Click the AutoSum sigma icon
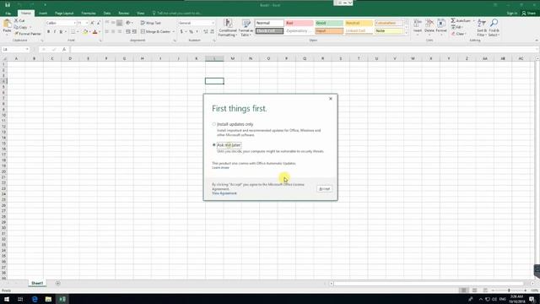The height and width of the screenshot is (304, 540). coord(453,20)
